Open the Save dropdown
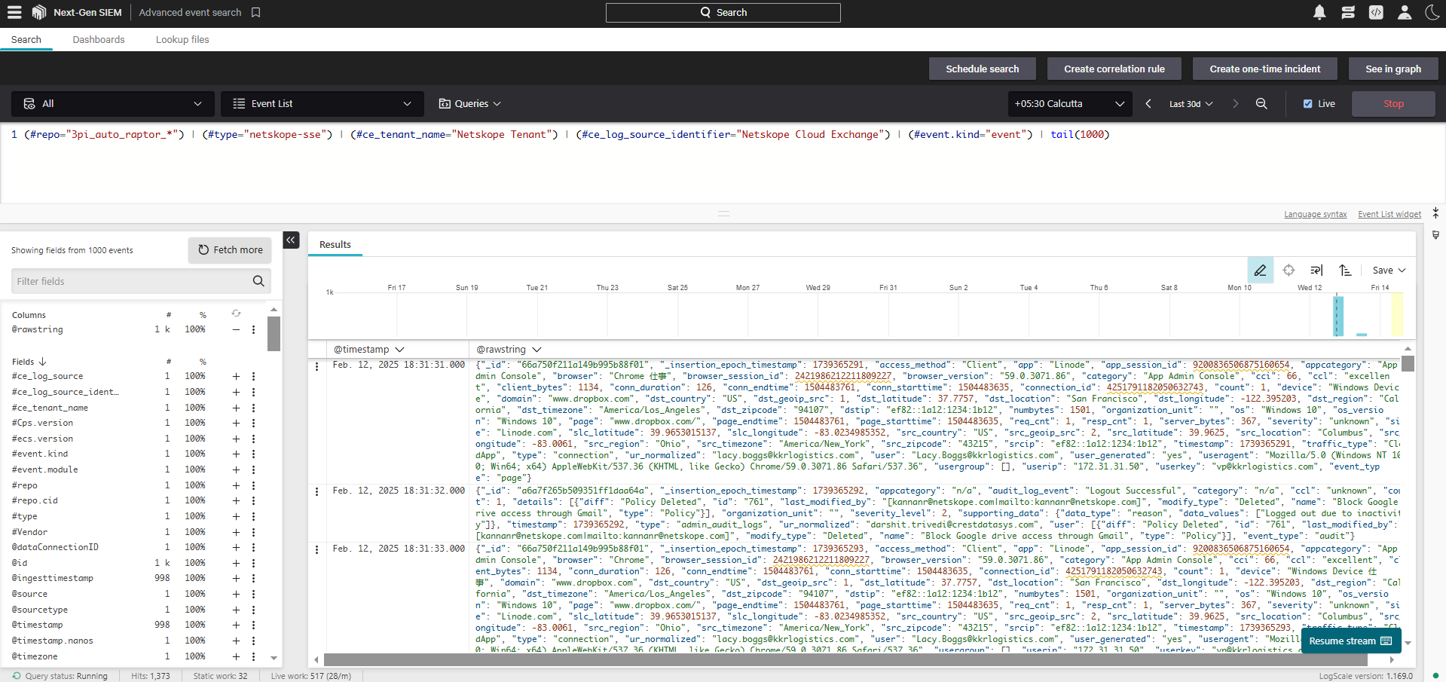This screenshot has height=682, width=1446. [x=1389, y=270]
